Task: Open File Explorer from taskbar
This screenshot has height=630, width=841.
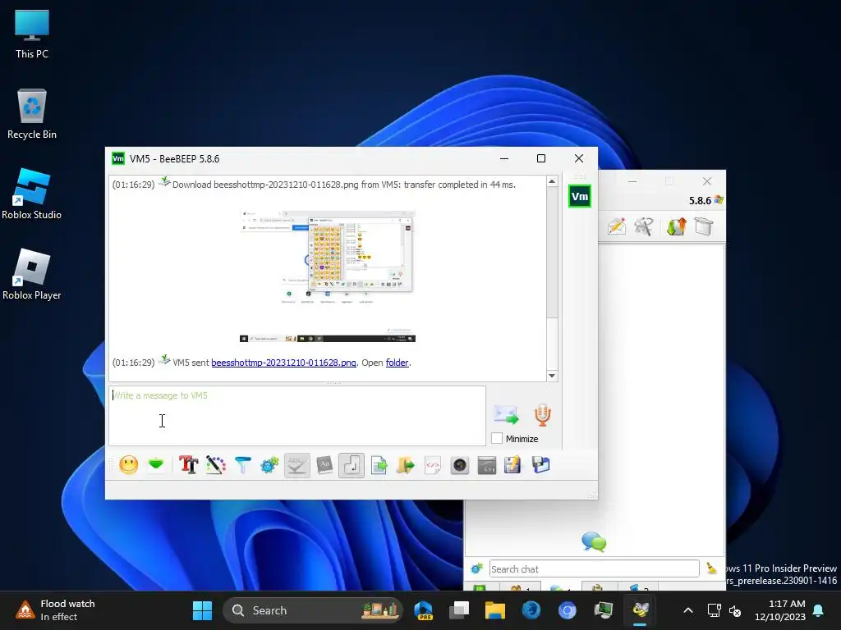Action: pos(495,610)
